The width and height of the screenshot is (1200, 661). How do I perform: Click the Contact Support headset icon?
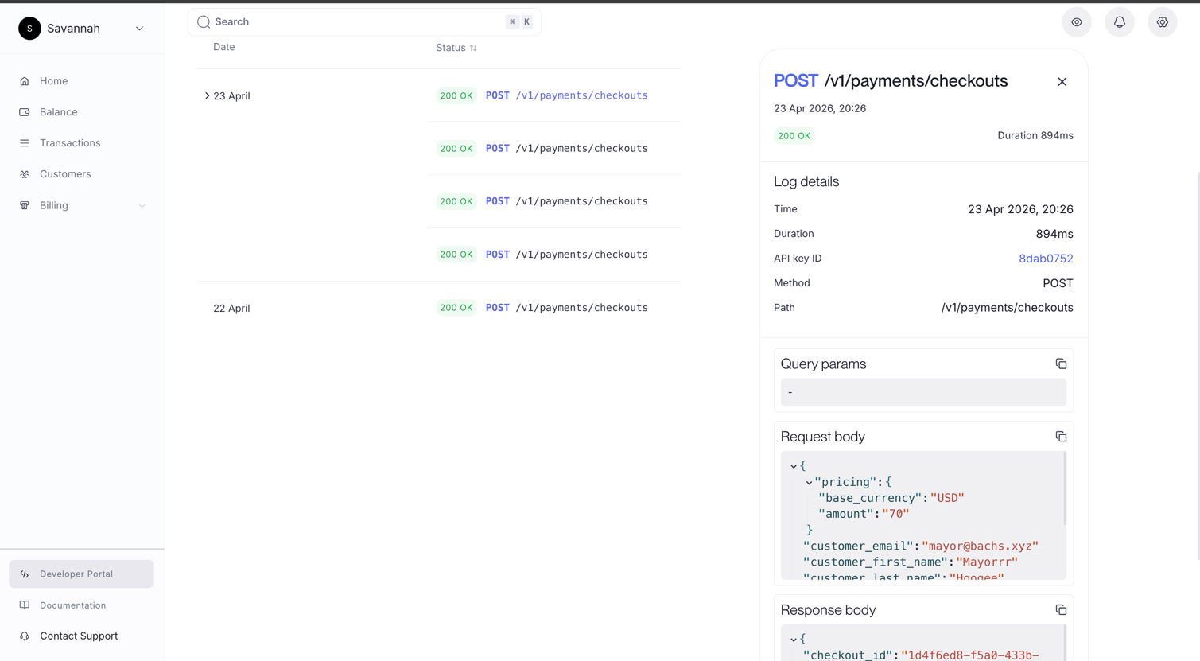[x=25, y=636]
